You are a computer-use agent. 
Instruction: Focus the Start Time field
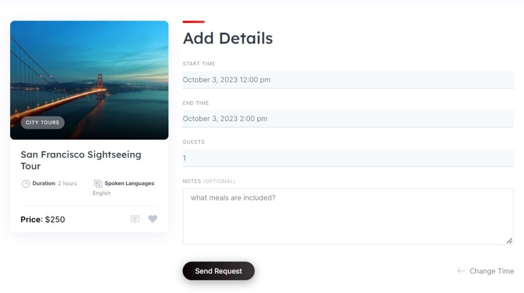coord(348,80)
